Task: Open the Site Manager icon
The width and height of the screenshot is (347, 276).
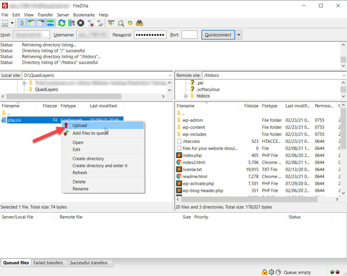Action: 5,23
